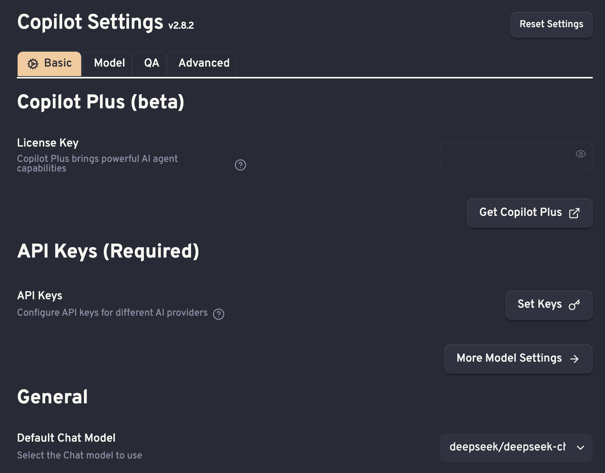Expand the Default Chat Model chevron

[x=580, y=448]
